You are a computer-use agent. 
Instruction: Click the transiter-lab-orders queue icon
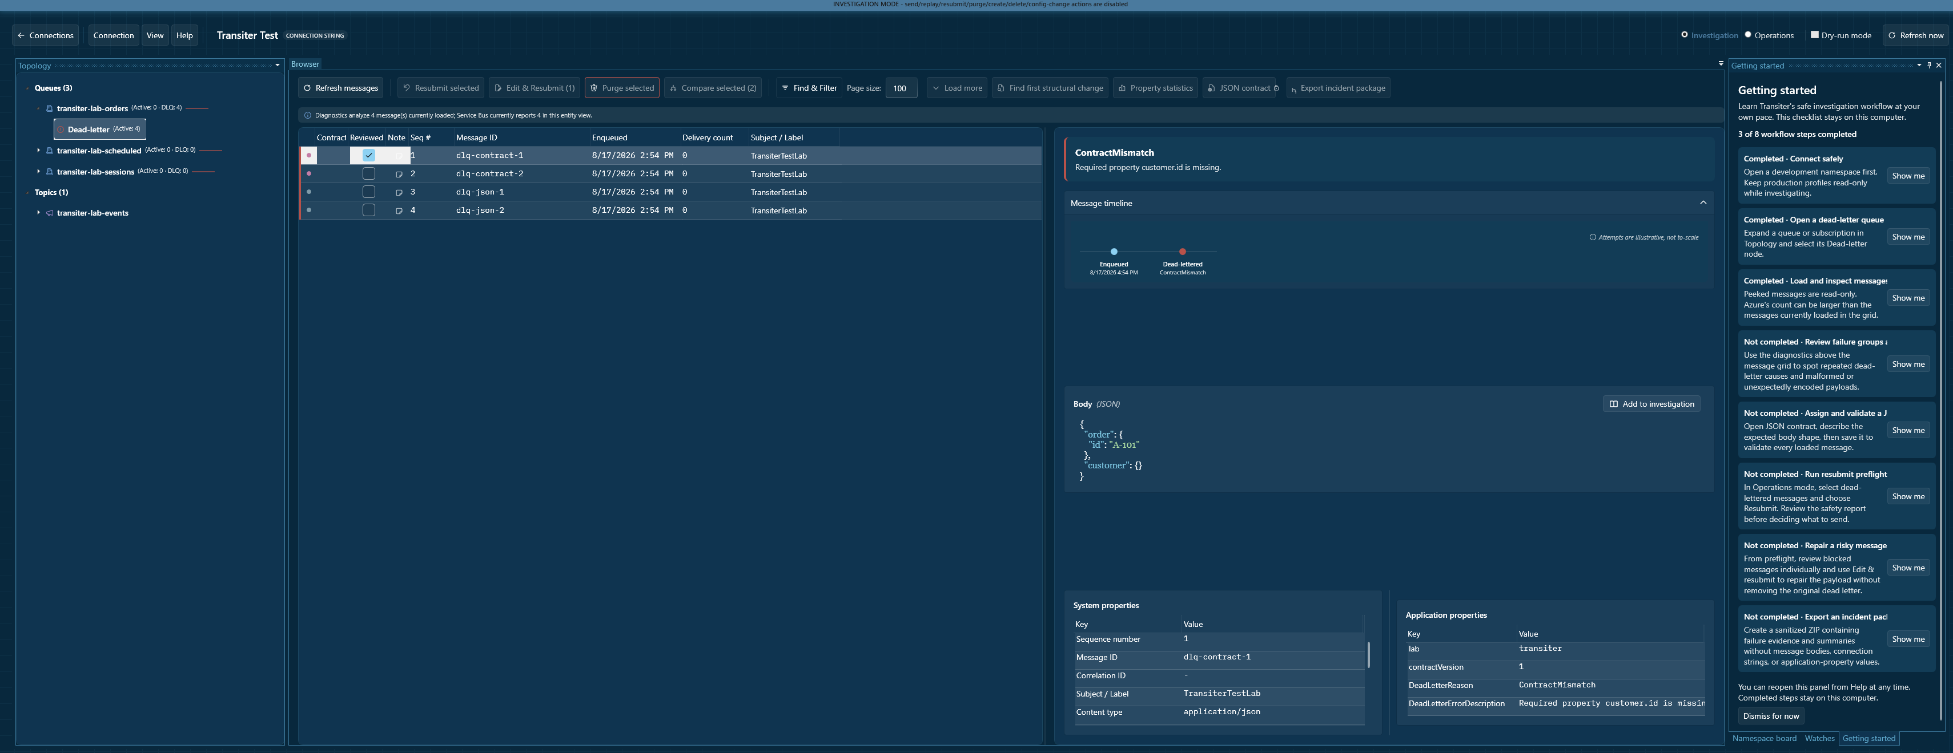[x=50, y=108]
